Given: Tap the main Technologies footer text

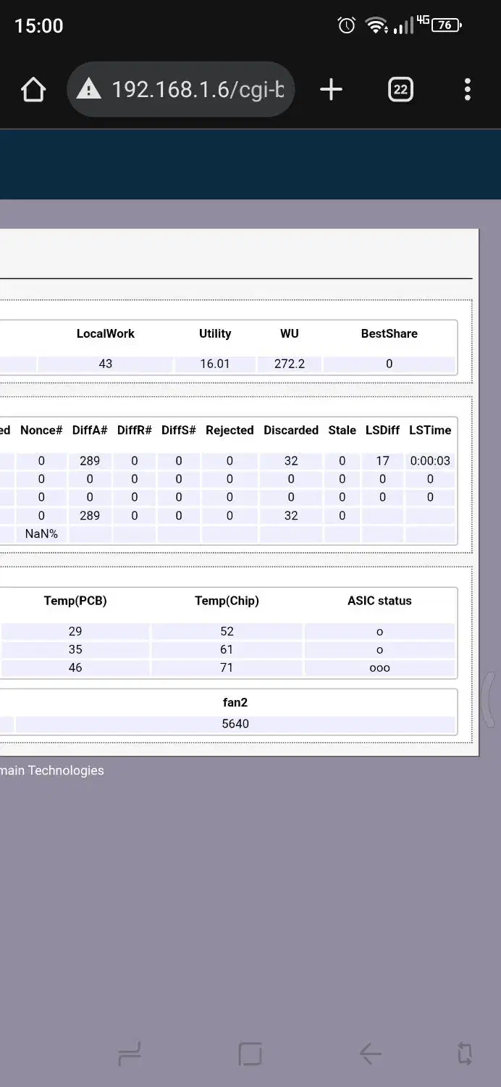Looking at the screenshot, I should tap(52, 771).
